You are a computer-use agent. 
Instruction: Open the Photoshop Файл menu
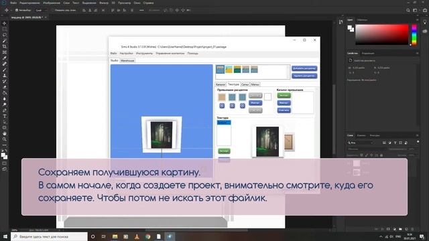click(13, 3)
